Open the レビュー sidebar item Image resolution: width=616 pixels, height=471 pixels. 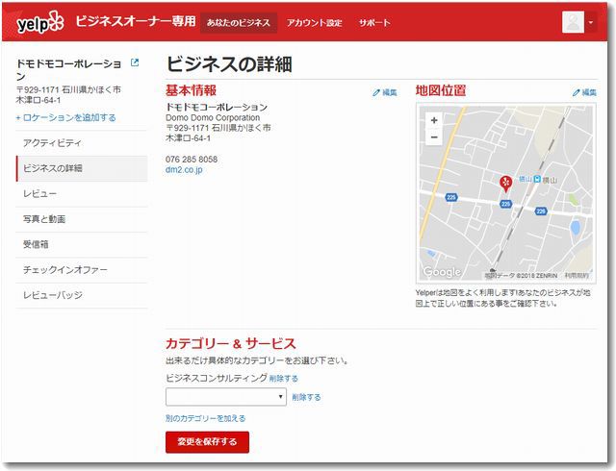[82, 193]
